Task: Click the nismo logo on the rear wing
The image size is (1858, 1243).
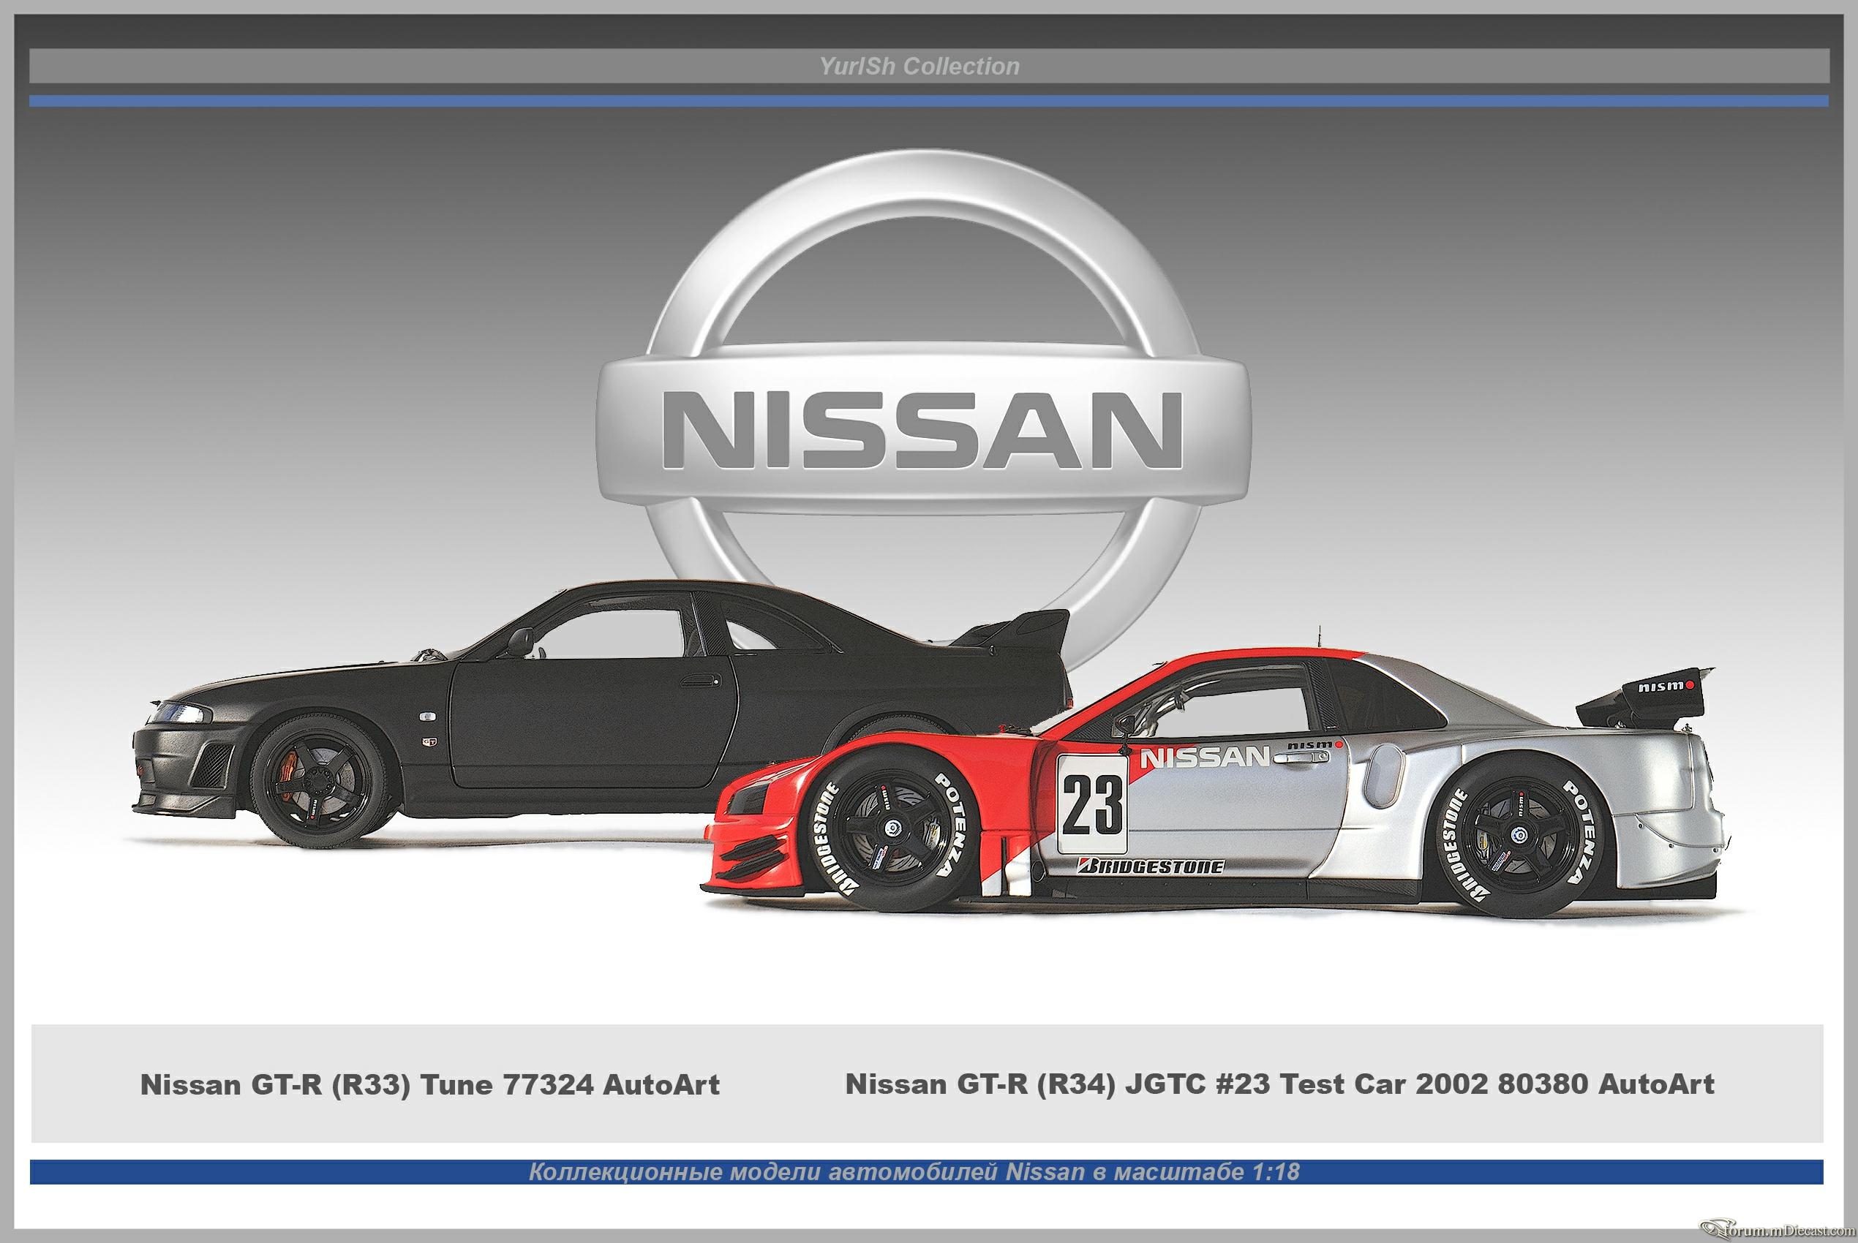Action: point(1666,687)
